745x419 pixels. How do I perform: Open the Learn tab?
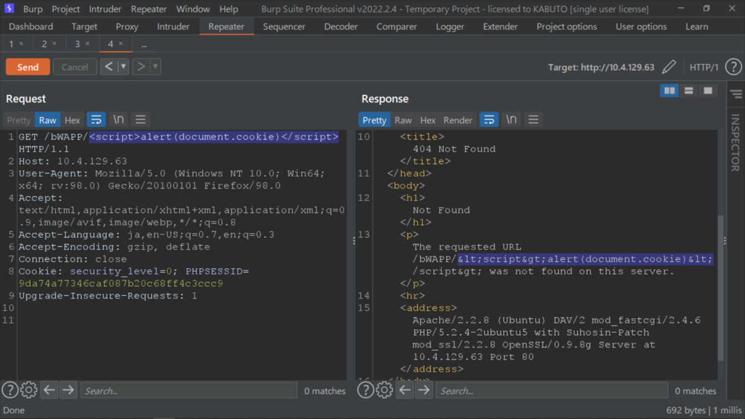697,27
